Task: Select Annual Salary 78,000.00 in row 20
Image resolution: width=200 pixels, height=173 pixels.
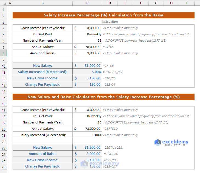Action: (87, 129)
